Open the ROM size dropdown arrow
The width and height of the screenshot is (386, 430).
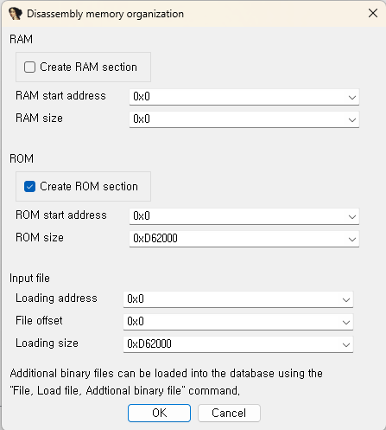[x=352, y=239]
